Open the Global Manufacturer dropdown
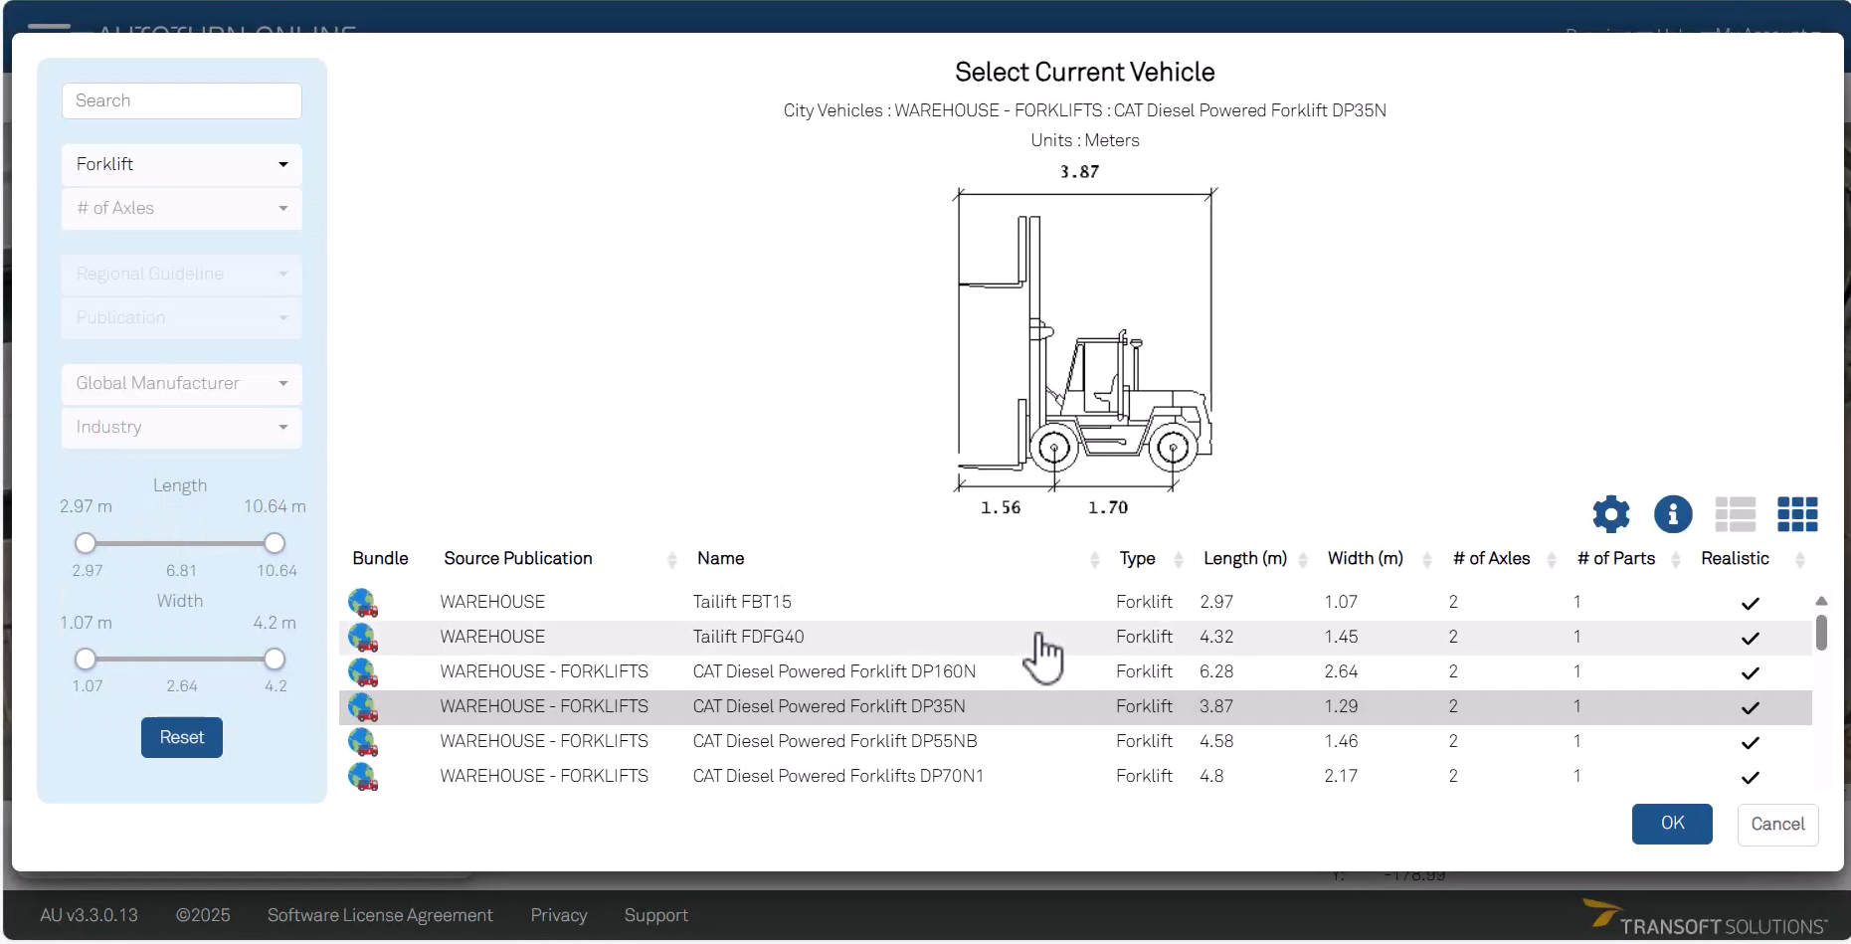Screen dimensions: 1851x944 tap(182, 384)
